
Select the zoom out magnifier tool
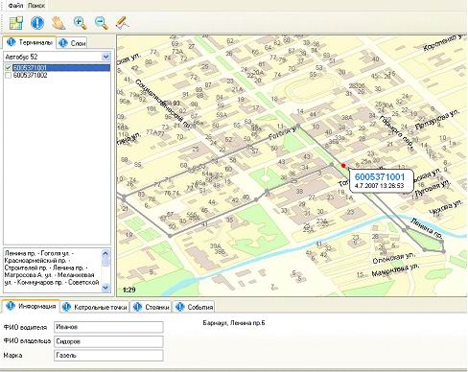[102, 23]
